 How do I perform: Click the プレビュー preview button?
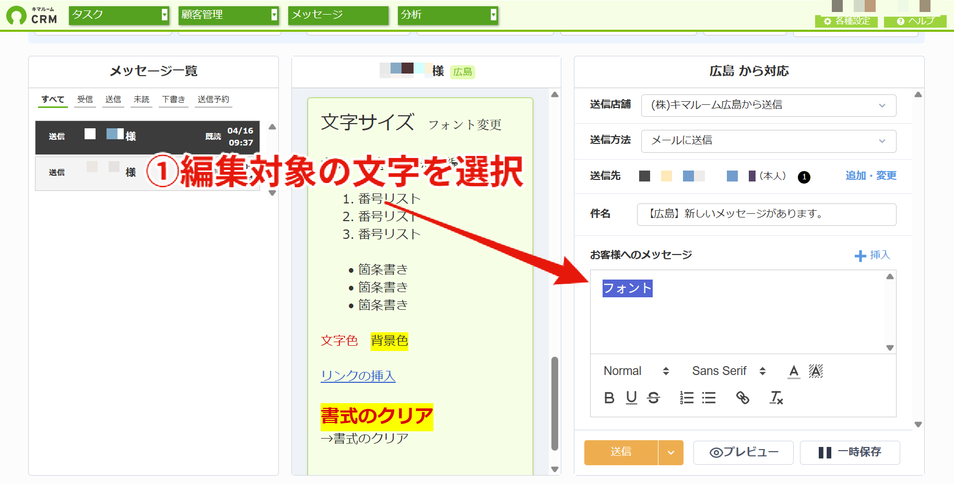click(x=744, y=452)
